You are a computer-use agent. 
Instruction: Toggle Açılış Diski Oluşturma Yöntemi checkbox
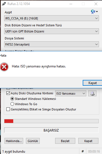[x=8, y=93]
